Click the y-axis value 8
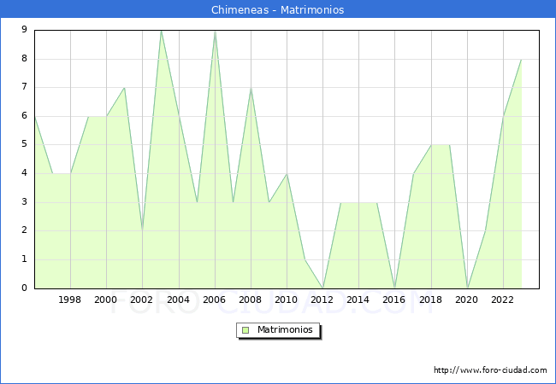 pos(24,58)
